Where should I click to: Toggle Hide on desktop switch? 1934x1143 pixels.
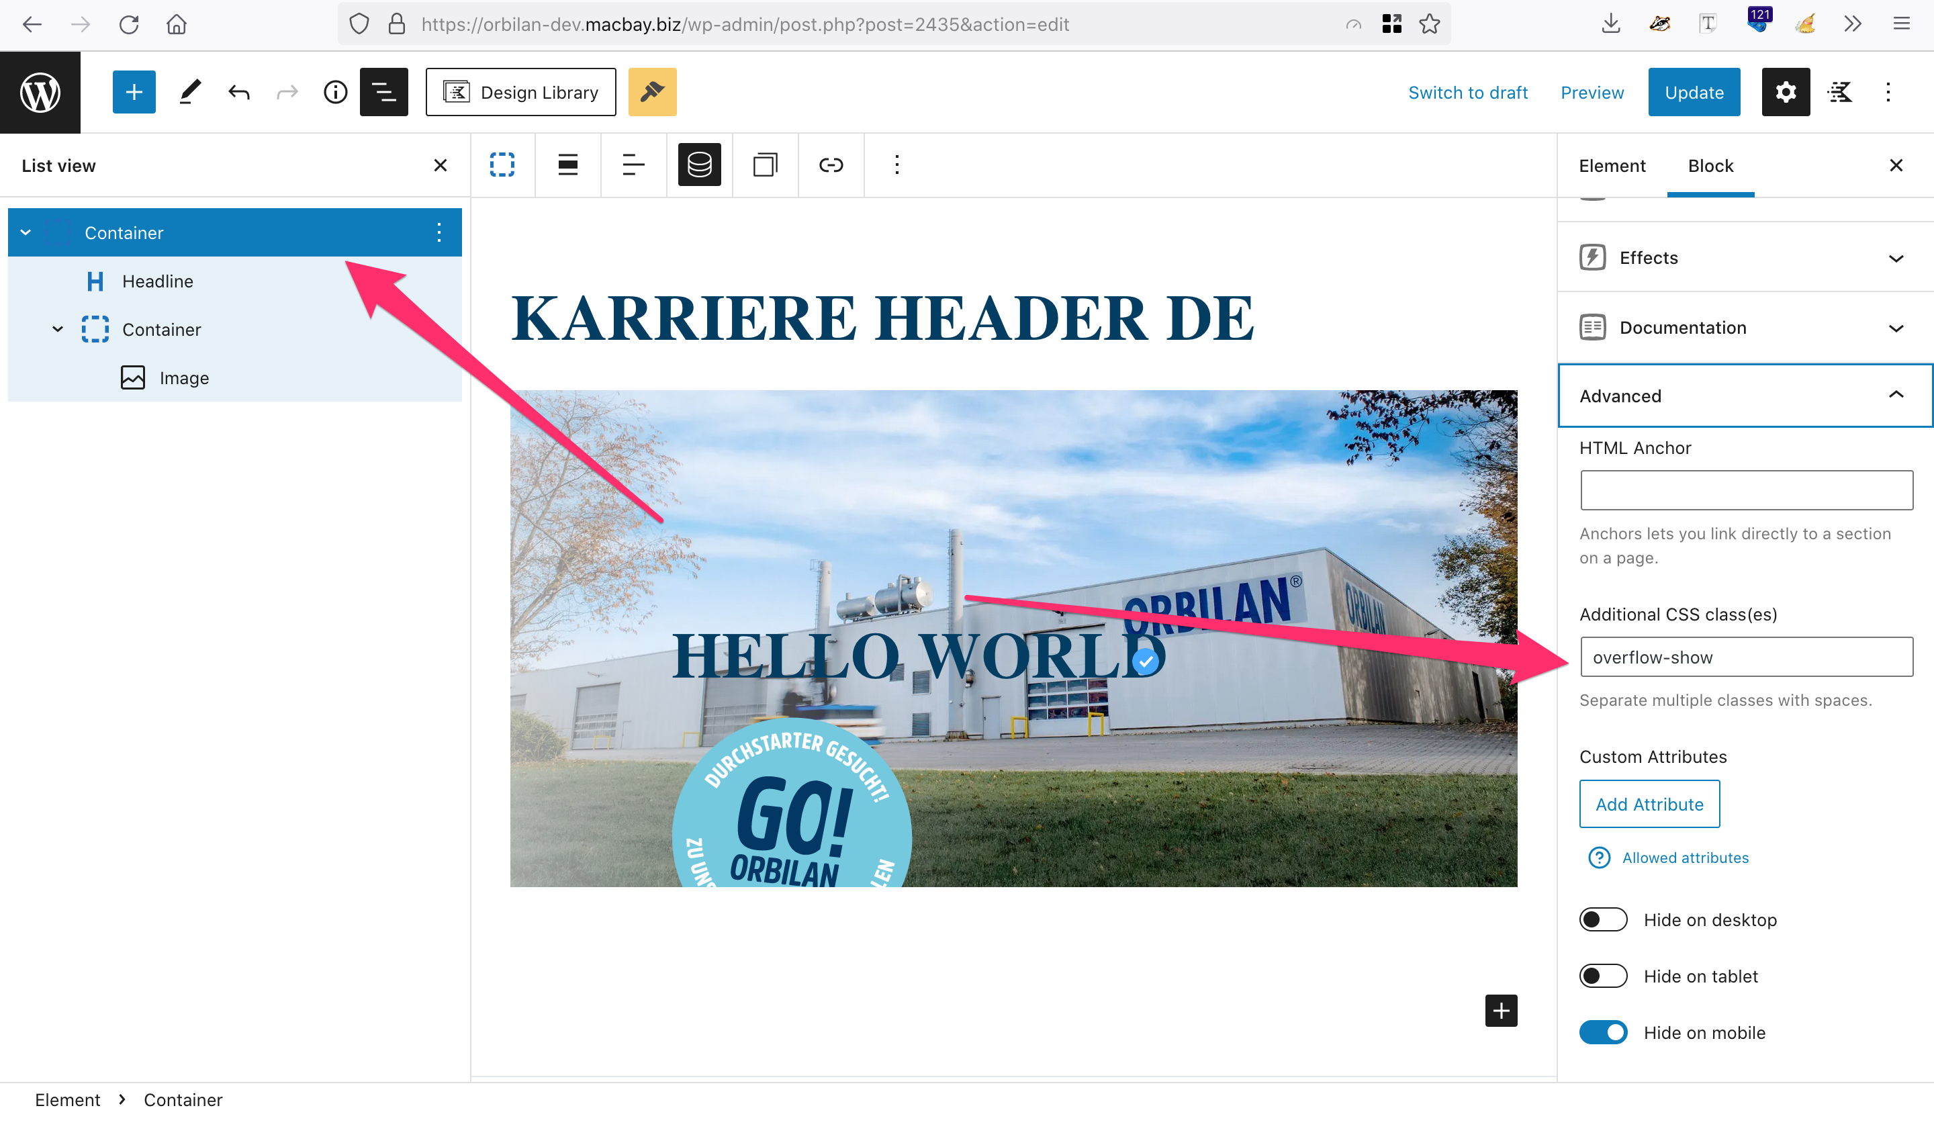(x=1603, y=919)
